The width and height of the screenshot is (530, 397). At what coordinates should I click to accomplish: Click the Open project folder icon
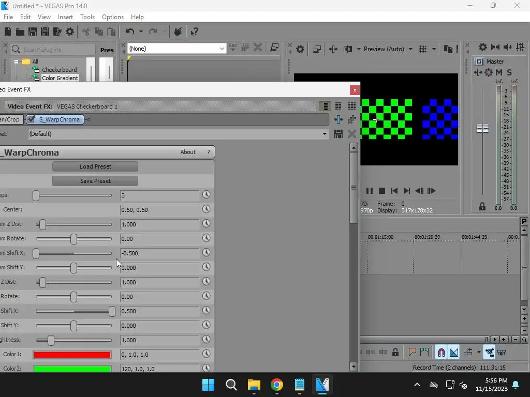[20, 32]
